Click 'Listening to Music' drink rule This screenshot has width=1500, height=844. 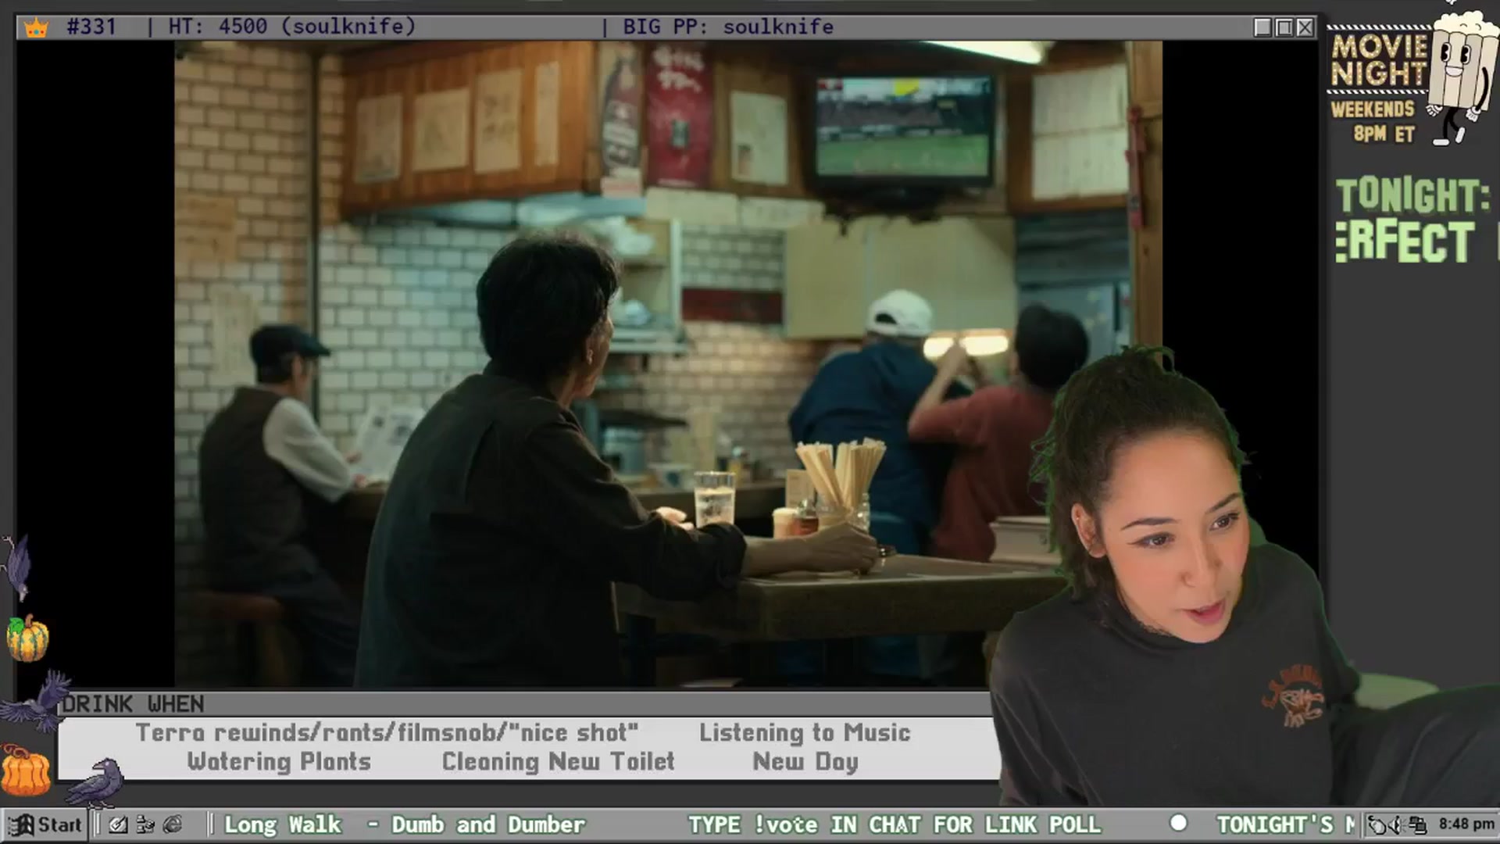click(805, 732)
